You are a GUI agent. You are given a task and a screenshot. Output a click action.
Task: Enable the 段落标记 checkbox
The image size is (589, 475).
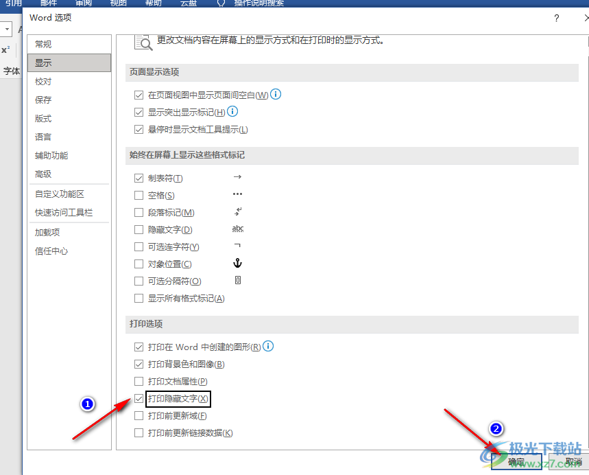coord(139,213)
